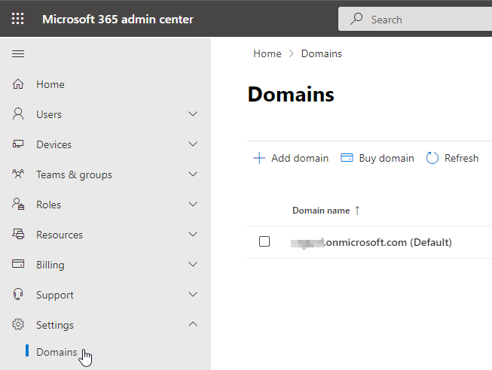The height and width of the screenshot is (370, 492).
Task: Open the onmicrosoft.com (Default) domain
Action: (x=371, y=242)
